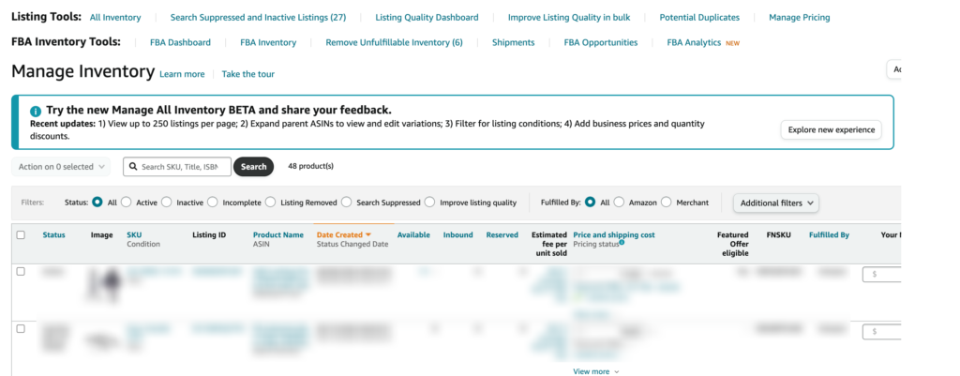
Task: Open FBA Inventory
Action: click(268, 42)
